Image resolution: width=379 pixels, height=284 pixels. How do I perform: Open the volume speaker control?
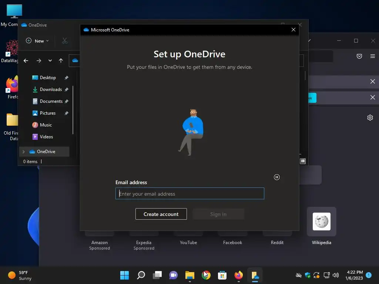pyautogui.click(x=336, y=275)
